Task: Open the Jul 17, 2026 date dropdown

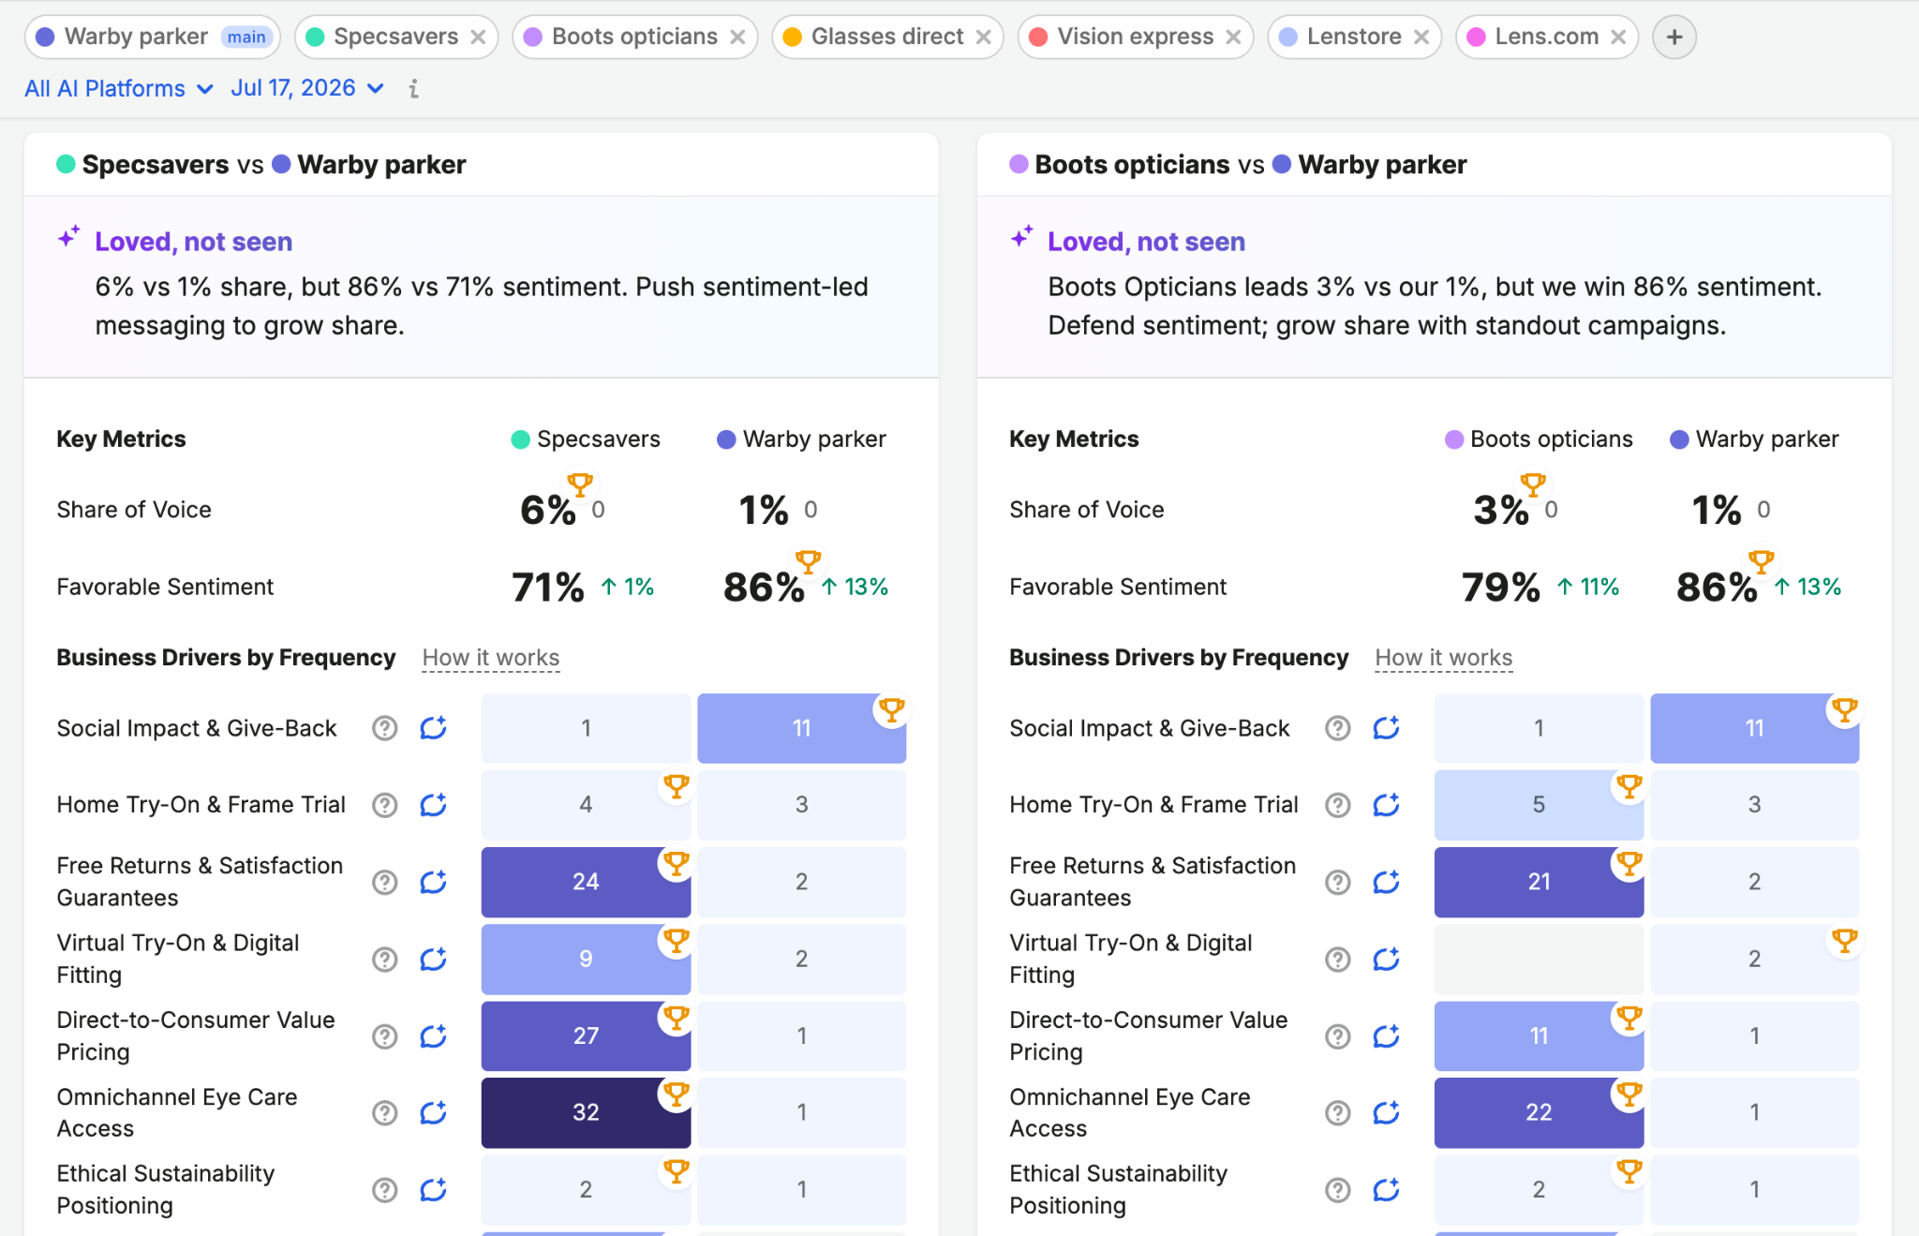Action: click(x=307, y=88)
